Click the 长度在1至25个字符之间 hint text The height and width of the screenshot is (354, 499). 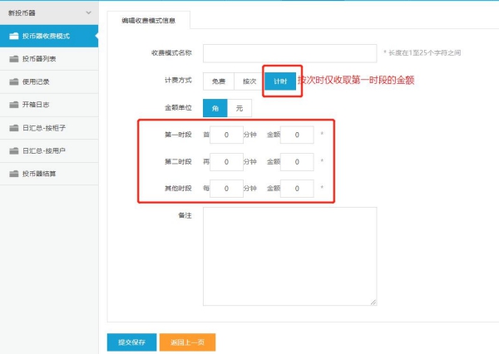pos(424,53)
